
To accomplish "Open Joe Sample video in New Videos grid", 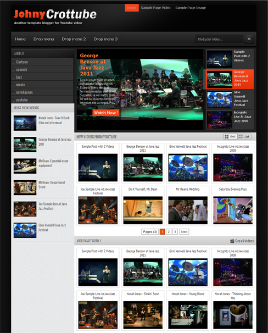I will click(98, 206).
